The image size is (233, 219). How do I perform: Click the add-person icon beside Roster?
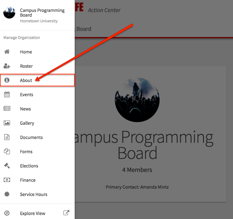(7, 66)
